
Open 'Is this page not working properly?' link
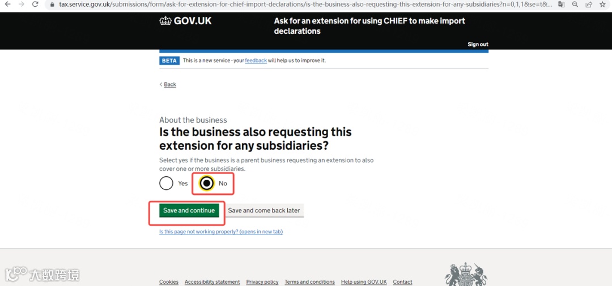221,232
